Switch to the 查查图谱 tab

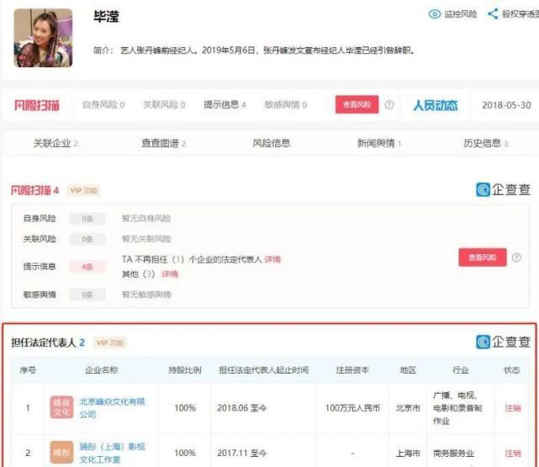tap(164, 143)
